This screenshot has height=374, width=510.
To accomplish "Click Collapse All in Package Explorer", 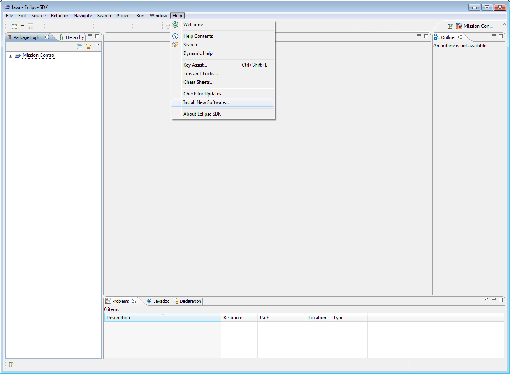I will [x=80, y=47].
